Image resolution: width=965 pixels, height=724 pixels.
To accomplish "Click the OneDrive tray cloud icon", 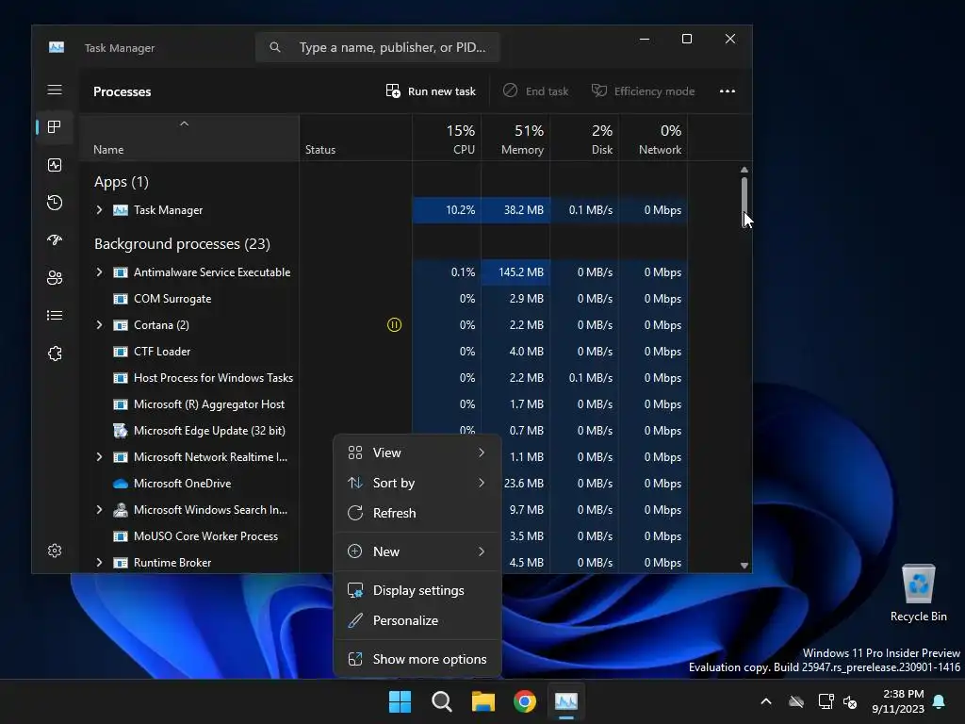I will point(796,701).
